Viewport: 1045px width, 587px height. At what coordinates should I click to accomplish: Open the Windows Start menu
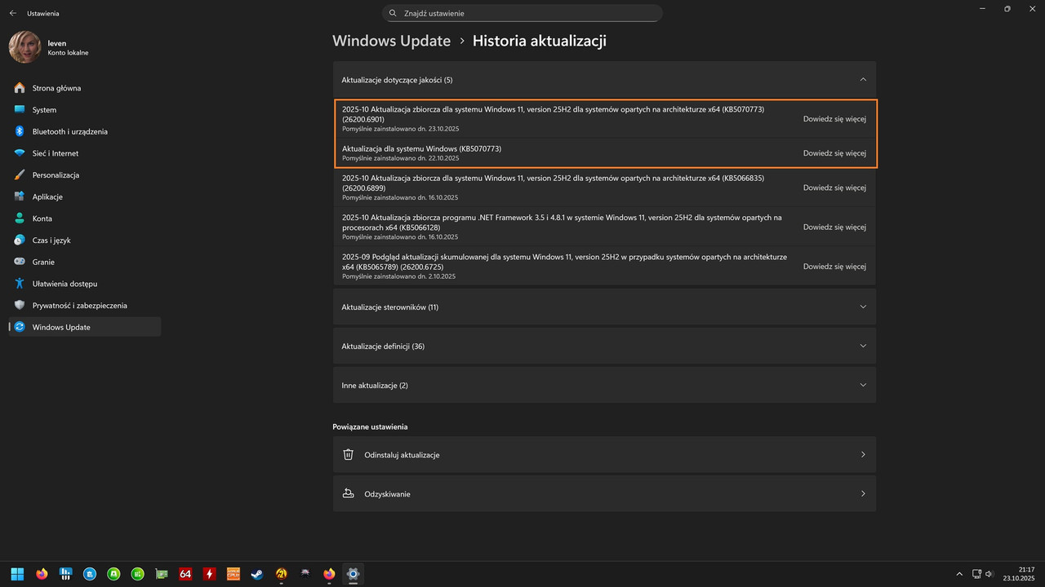pyautogui.click(x=18, y=574)
